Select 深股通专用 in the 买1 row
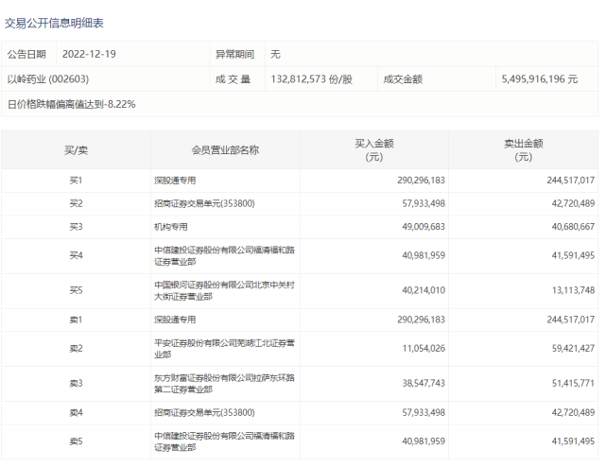The image size is (606, 467). 178,180
